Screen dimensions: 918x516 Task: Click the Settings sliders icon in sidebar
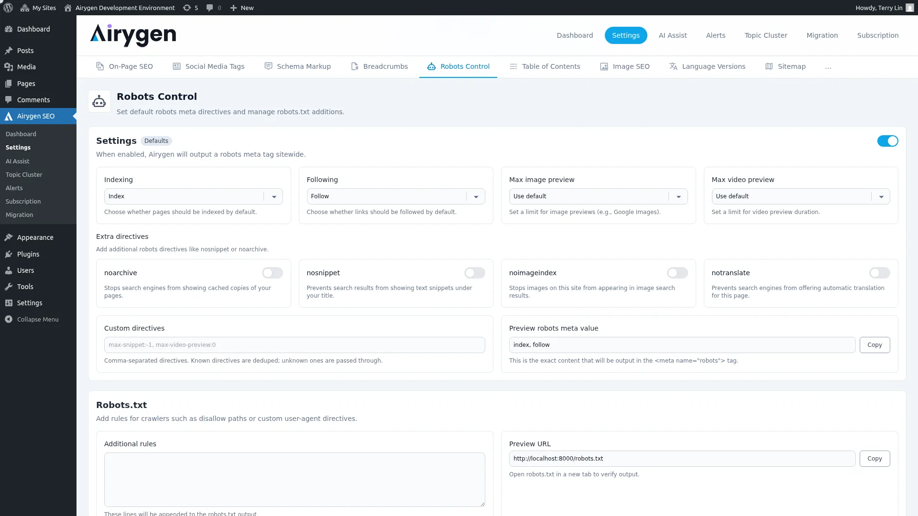pos(9,303)
